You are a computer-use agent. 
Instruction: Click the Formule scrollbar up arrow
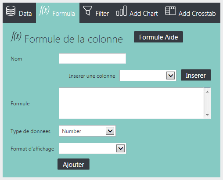click(207, 92)
